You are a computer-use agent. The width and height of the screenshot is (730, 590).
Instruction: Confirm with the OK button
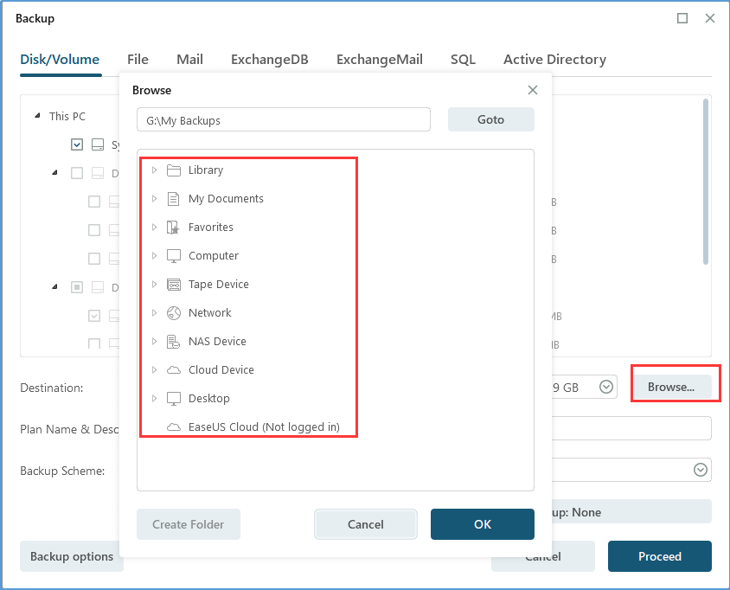(483, 524)
